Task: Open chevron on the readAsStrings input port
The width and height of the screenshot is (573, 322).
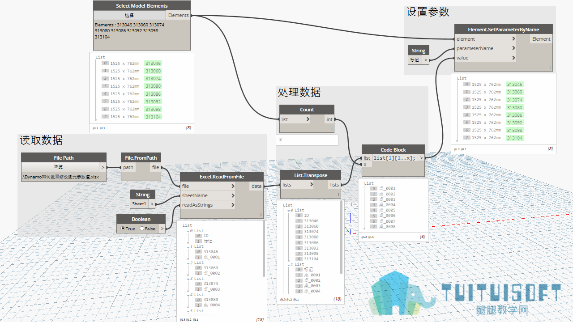Action: tap(233, 205)
